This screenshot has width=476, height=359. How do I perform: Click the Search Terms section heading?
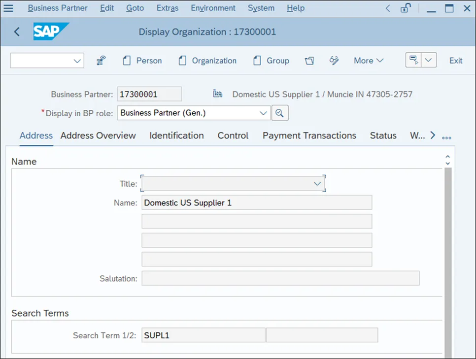click(40, 313)
